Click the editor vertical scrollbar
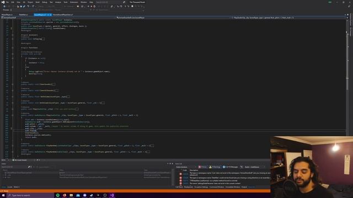 point(347,89)
